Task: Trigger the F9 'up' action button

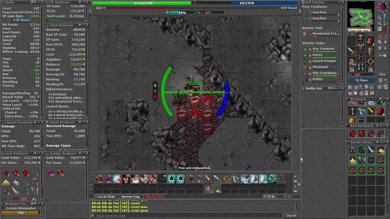Action: 172,179
